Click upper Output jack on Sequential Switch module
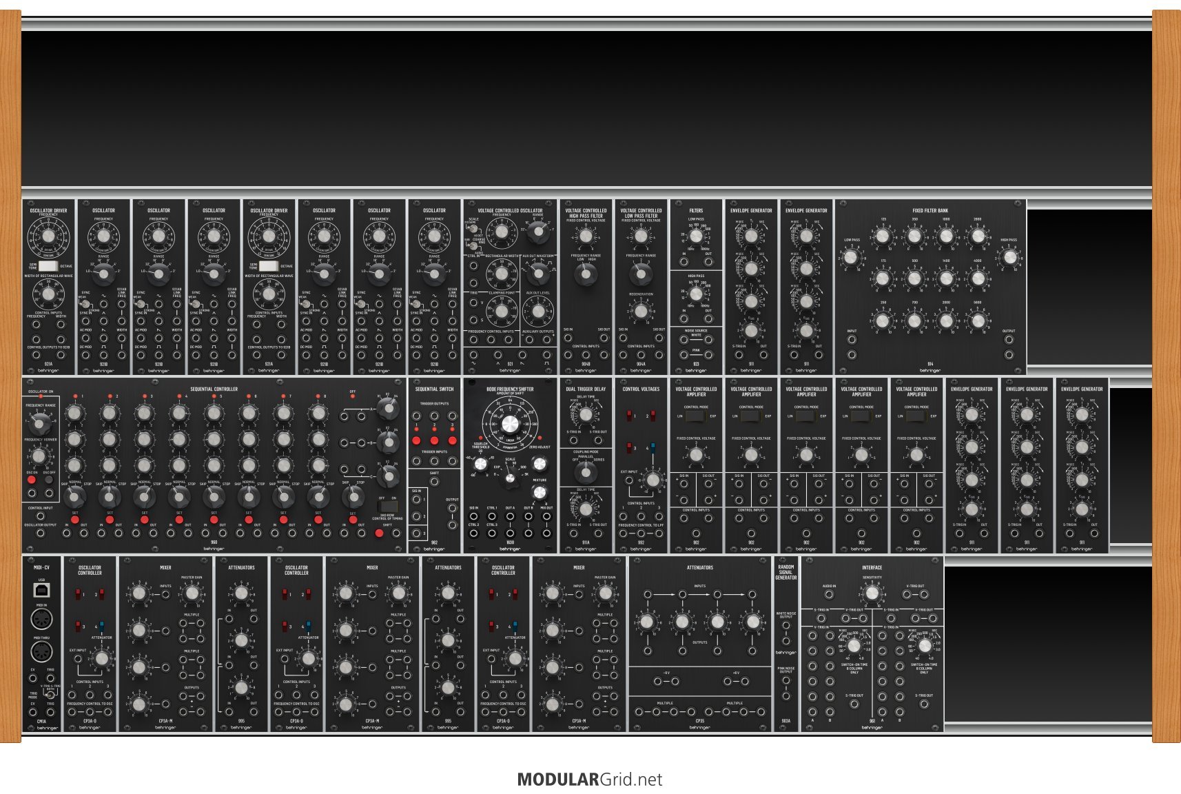Viewport: 1181px width, 794px height. click(452, 508)
